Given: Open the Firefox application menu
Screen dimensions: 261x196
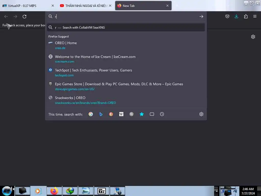Looking at the screenshot, I should 255,16.
